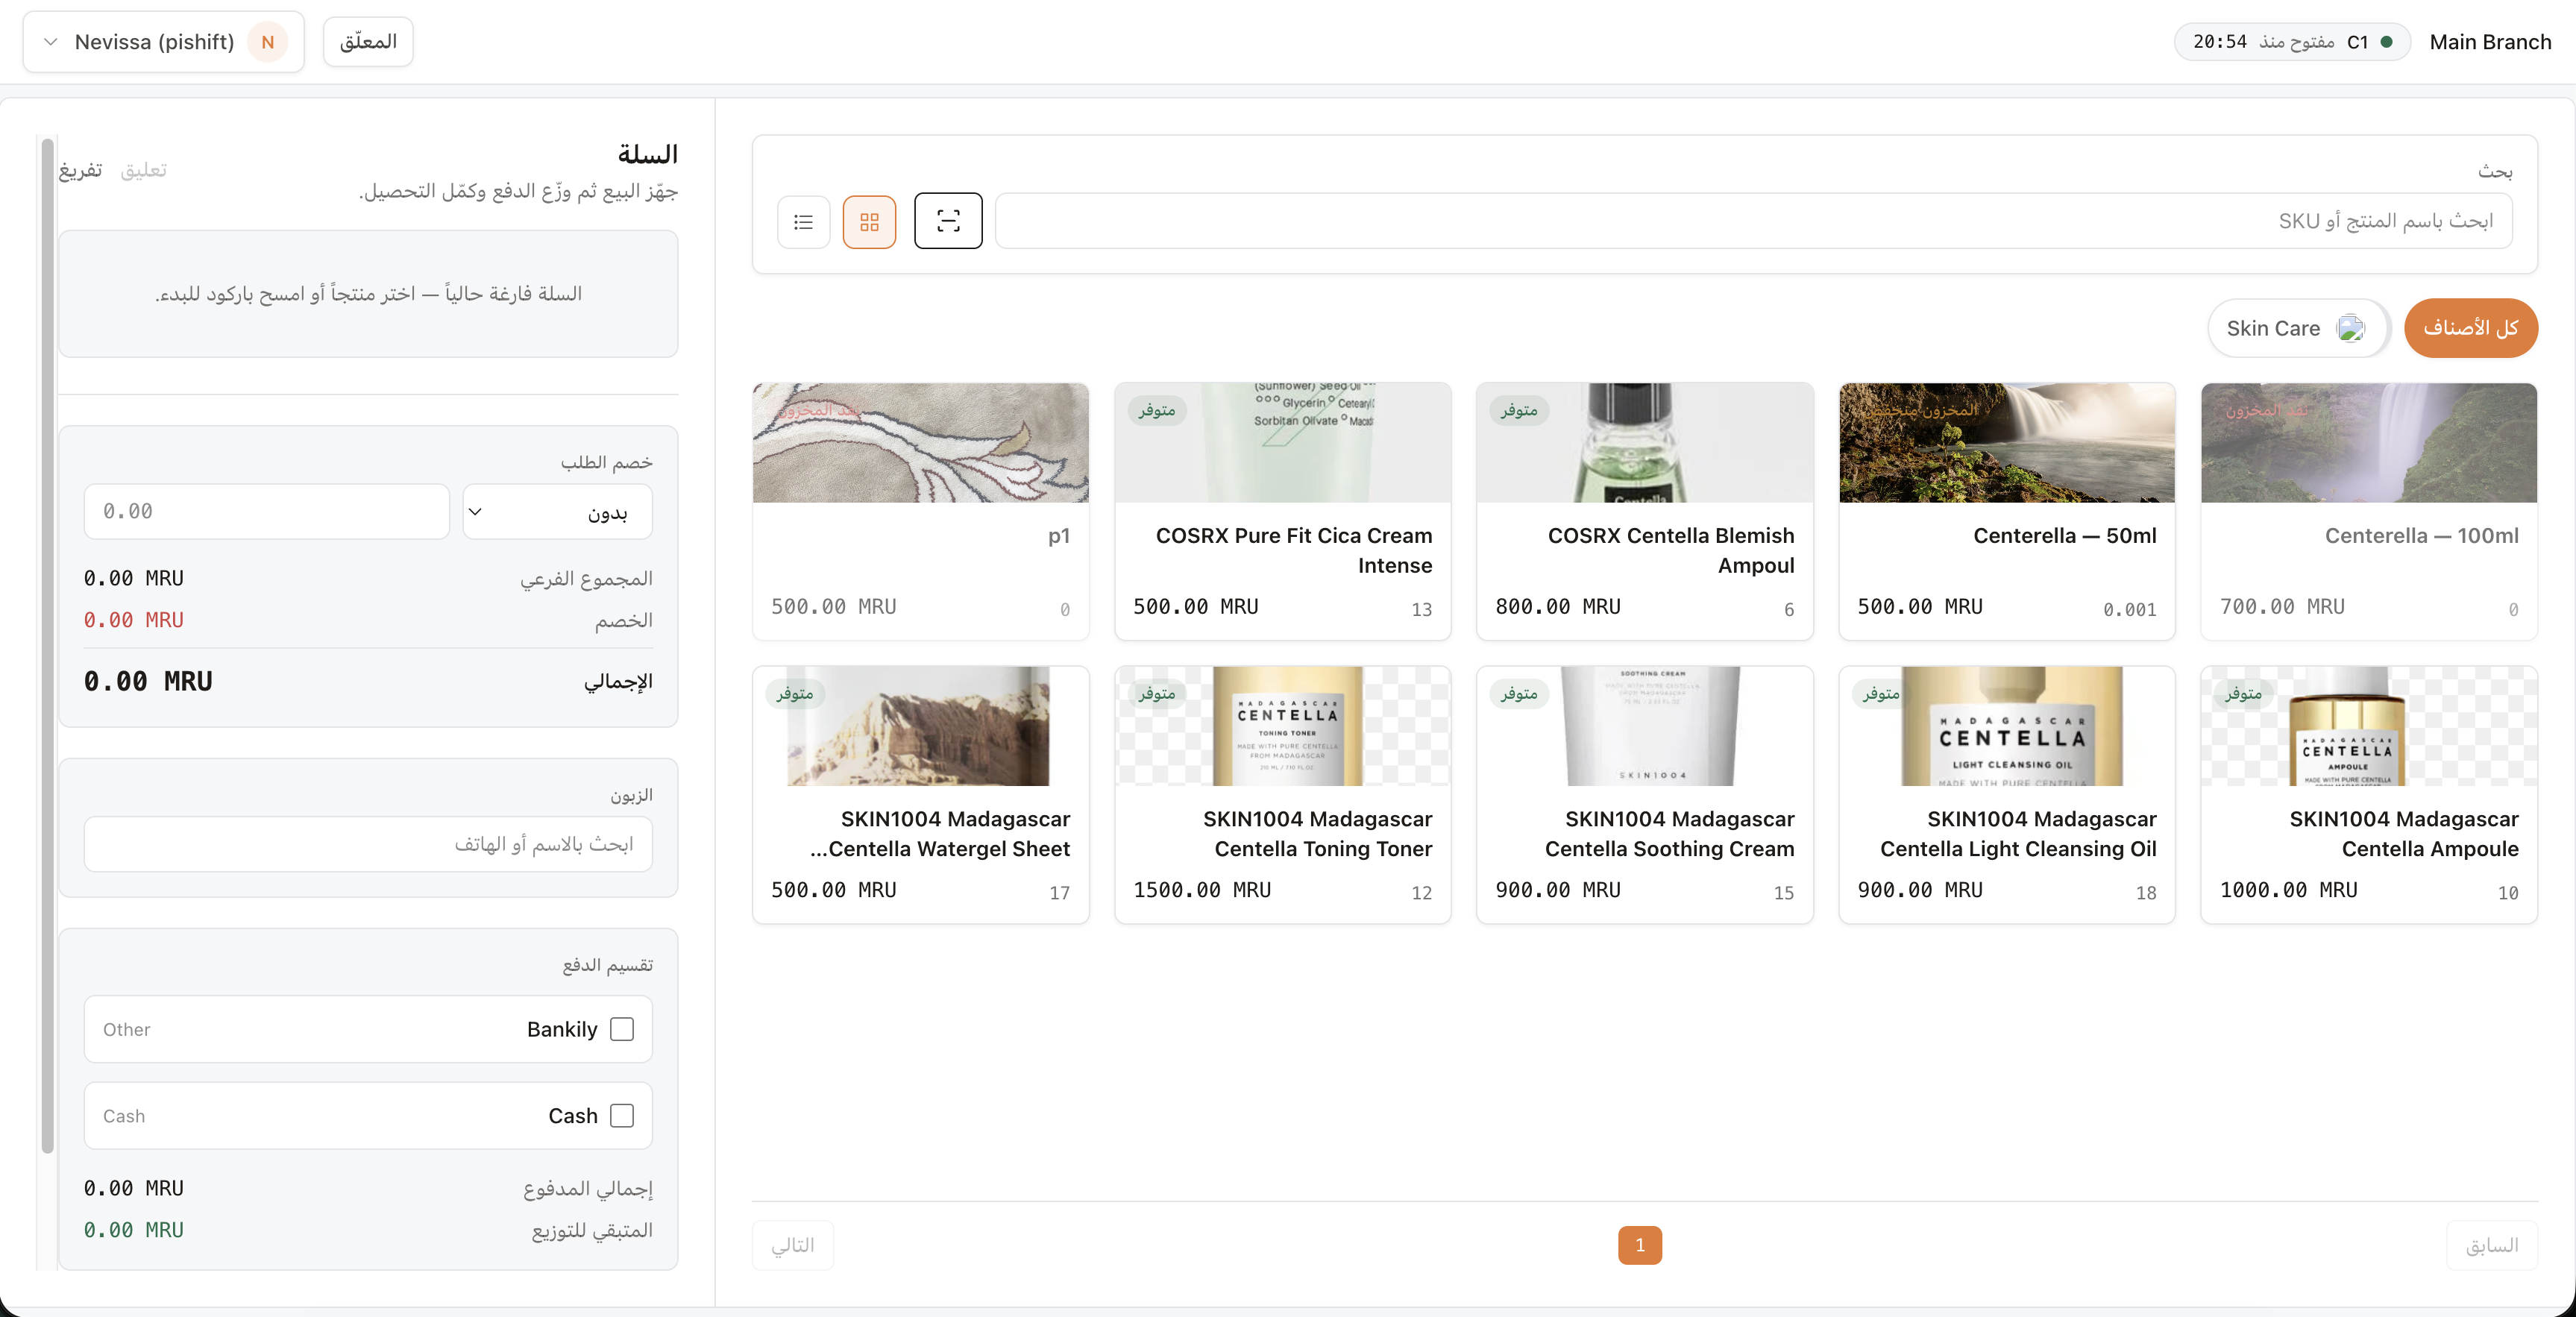2576x1317 pixels.
Task: Select page 1 in pagination
Action: (x=1640, y=1245)
